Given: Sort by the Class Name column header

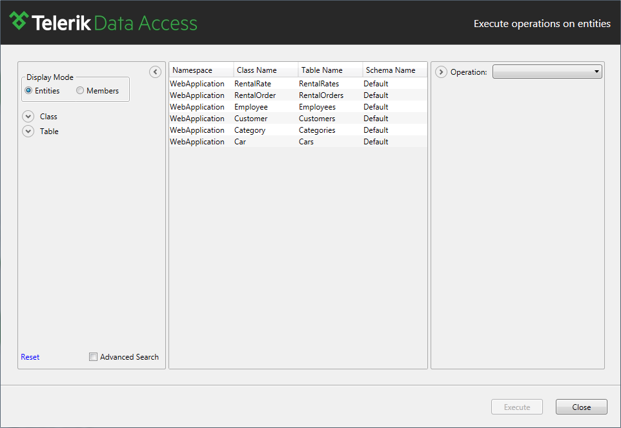Looking at the screenshot, I should (x=266, y=70).
